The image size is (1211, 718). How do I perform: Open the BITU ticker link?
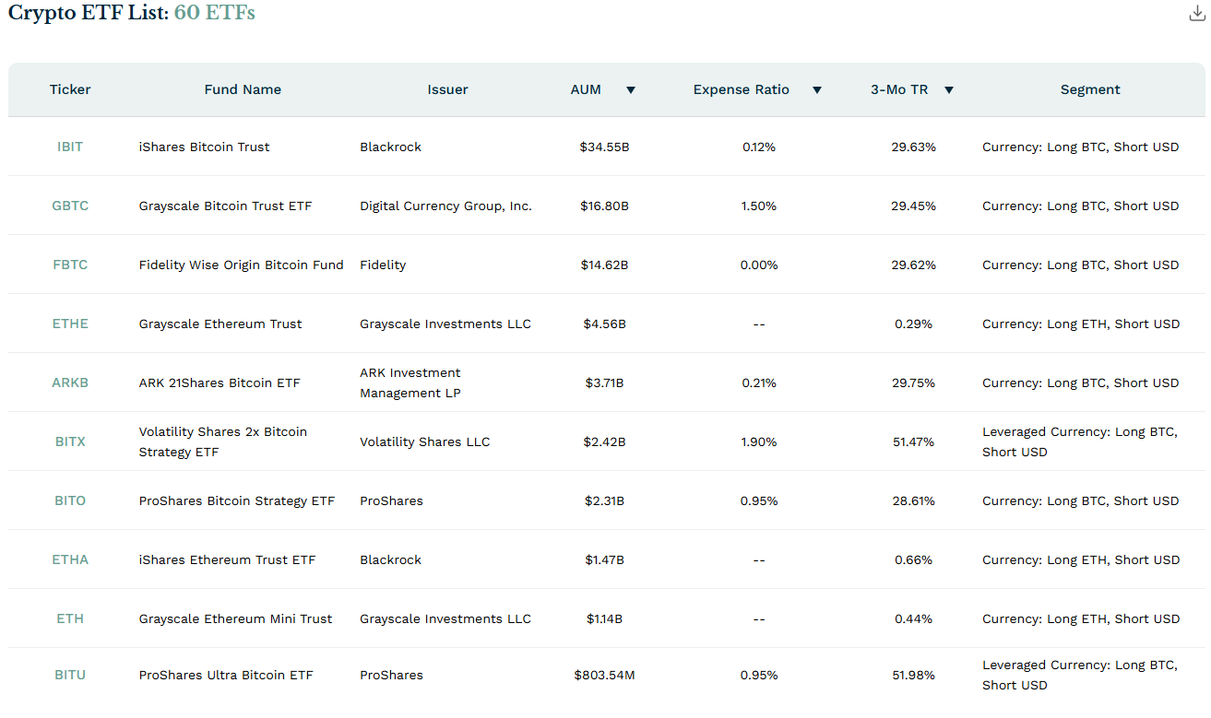(x=70, y=675)
